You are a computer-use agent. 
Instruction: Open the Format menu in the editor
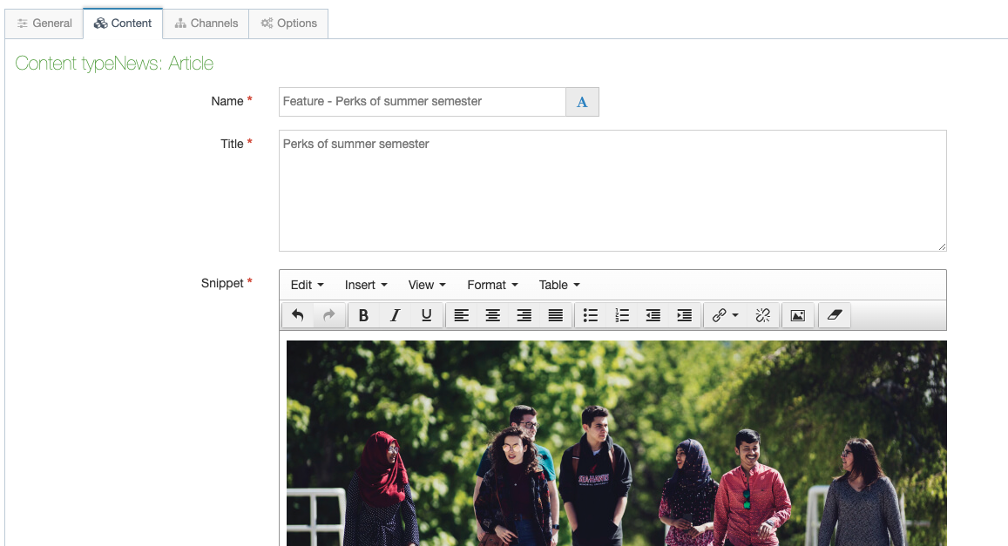click(x=491, y=285)
